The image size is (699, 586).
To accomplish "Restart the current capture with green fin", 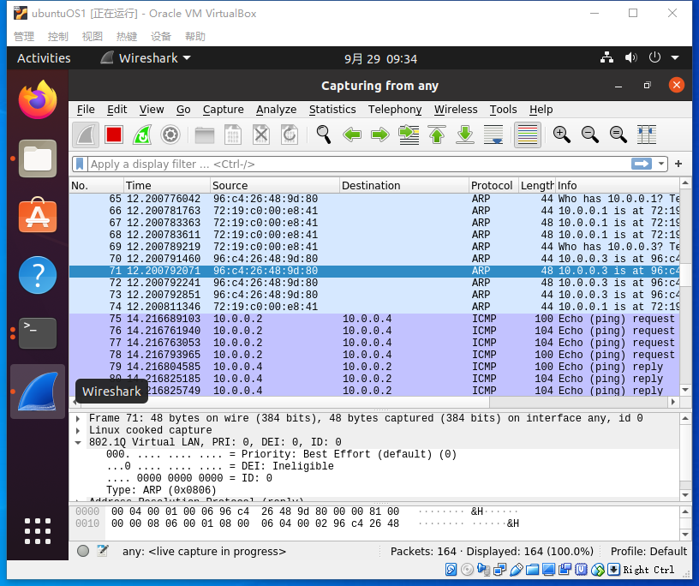I will pyautogui.click(x=142, y=135).
